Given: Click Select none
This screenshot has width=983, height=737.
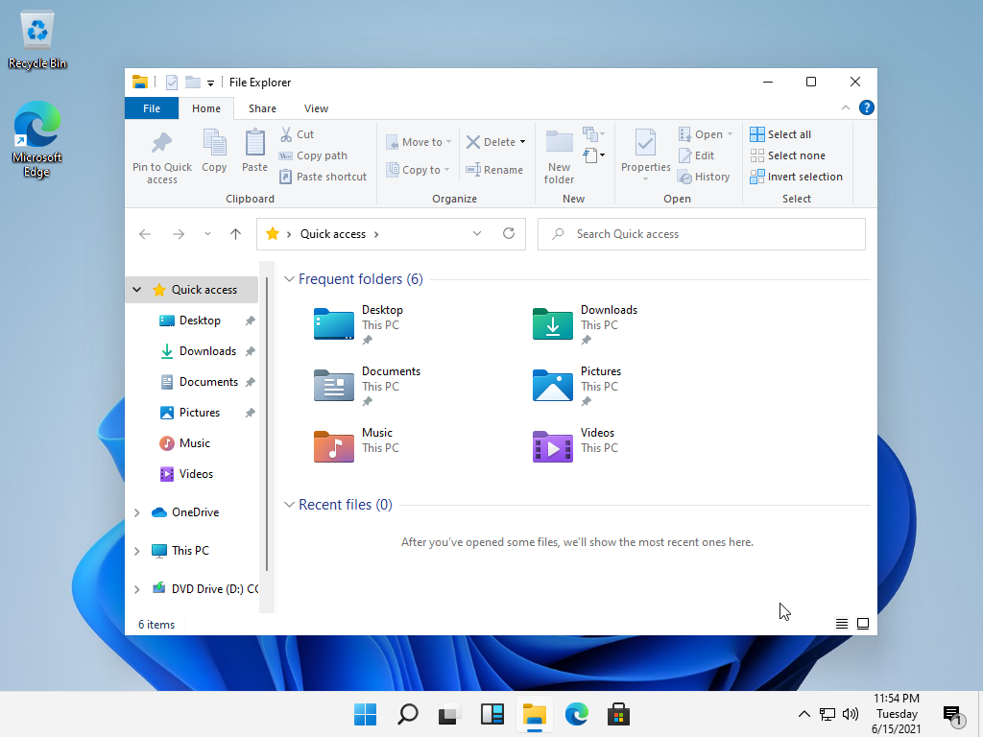Looking at the screenshot, I should point(787,155).
